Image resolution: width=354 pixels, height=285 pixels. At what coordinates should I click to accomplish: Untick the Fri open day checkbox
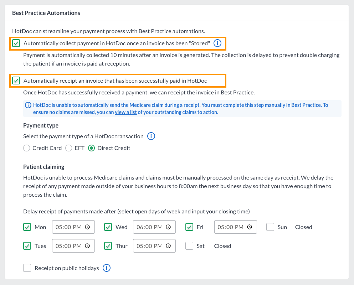(189, 227)
